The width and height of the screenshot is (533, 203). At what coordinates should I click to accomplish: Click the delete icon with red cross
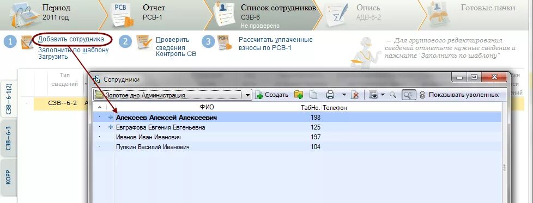click(355, 95)
